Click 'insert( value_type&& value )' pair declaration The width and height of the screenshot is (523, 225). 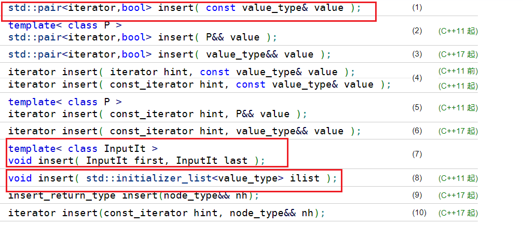coord(170,54)
